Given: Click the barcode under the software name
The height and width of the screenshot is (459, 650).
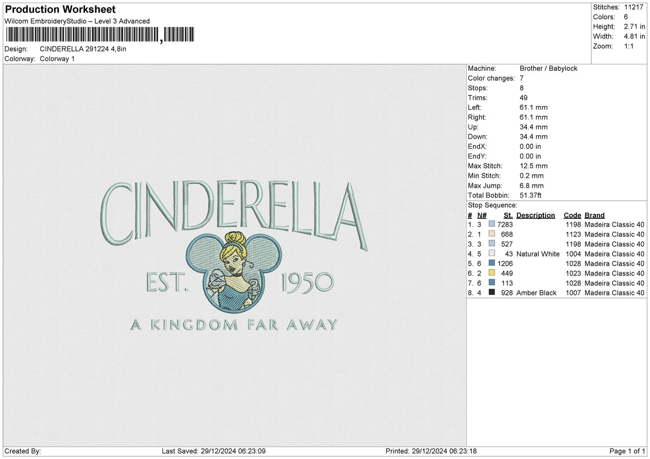Looking at the screenshot, I should click(100, 35).
